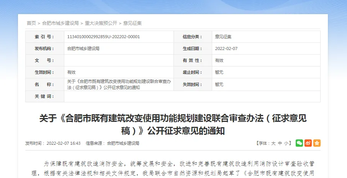
Task: Set font size to small (小)
Action: (x=286, y=144)
